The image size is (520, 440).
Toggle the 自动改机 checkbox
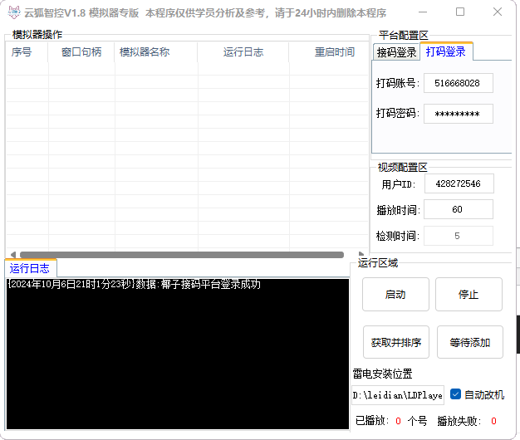[x=455, y=394]
